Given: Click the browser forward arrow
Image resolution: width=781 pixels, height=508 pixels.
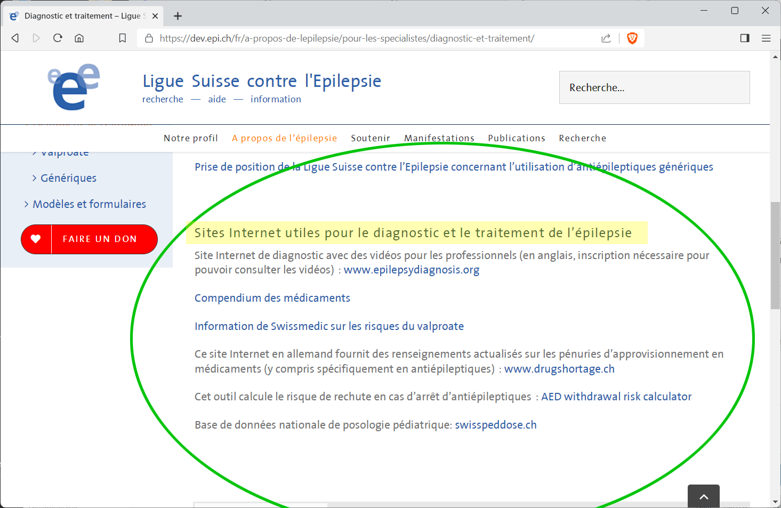Looking at the screenshot, I should [x=36, y=38].
